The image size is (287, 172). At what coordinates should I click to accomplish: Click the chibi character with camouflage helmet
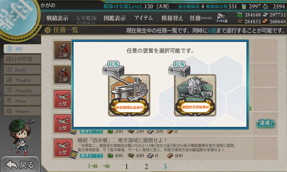click(x=20, y=138)
